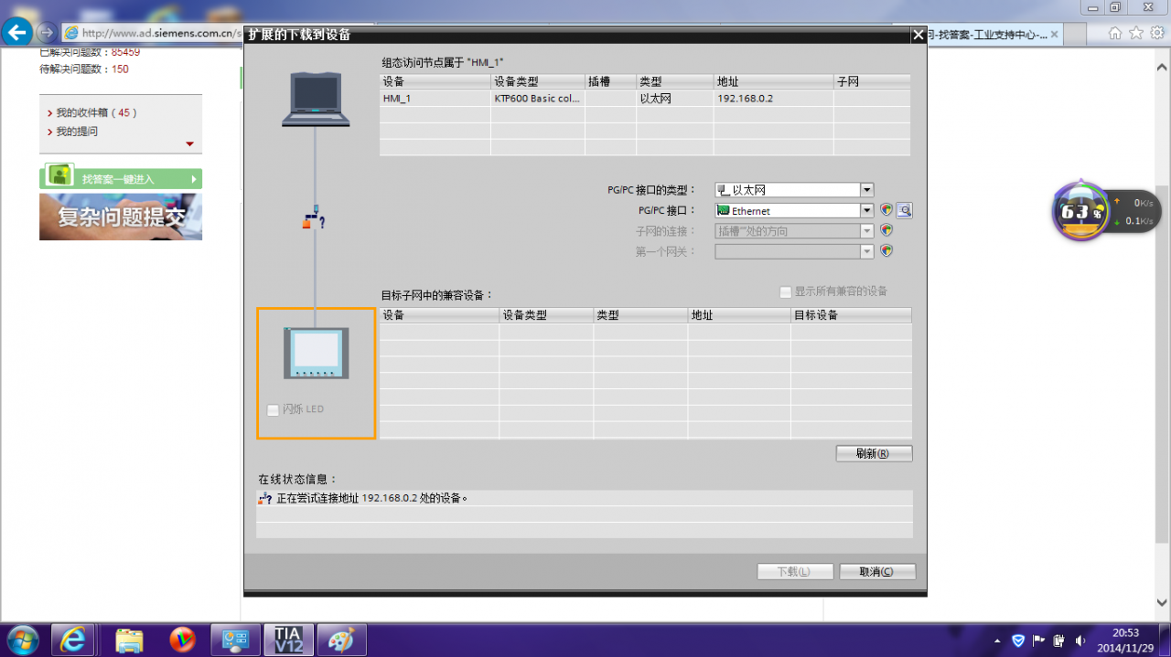The width and height of the screenshot is (1171, 657).
Task: Click the connection status icon with question mark
Action: click(x=315, y=219)
